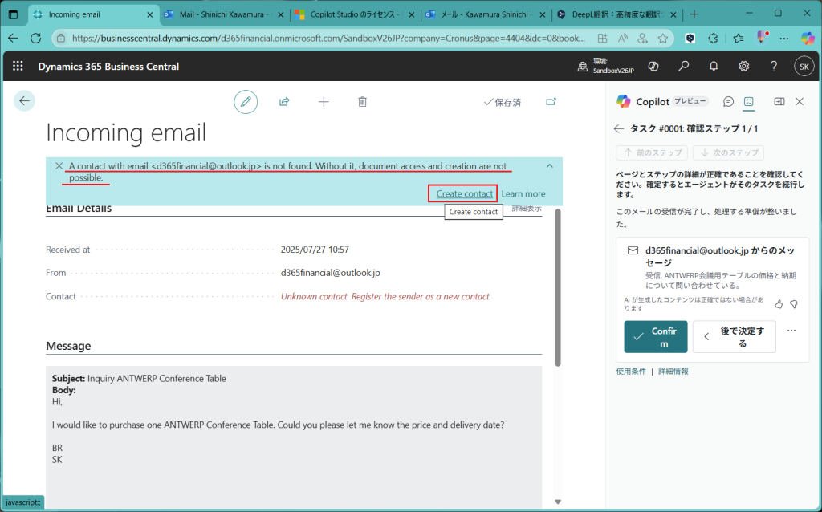Share the Incoming email record
Screen dimensions: 822x512
[284, 102]
